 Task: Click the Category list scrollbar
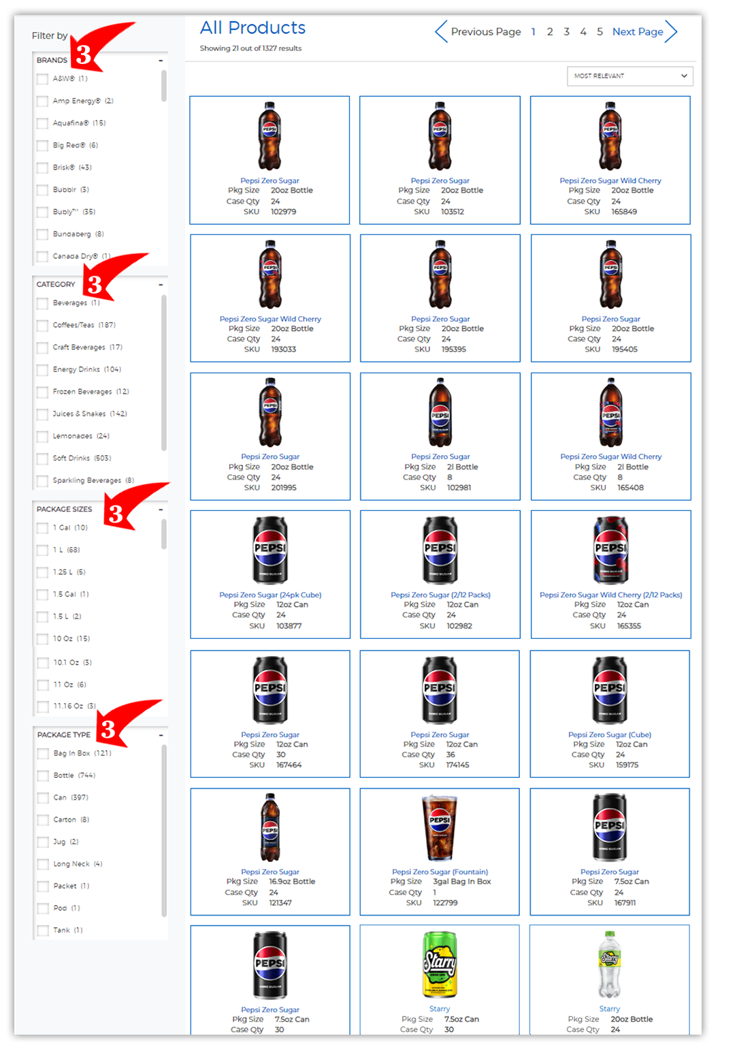(163, 373)
